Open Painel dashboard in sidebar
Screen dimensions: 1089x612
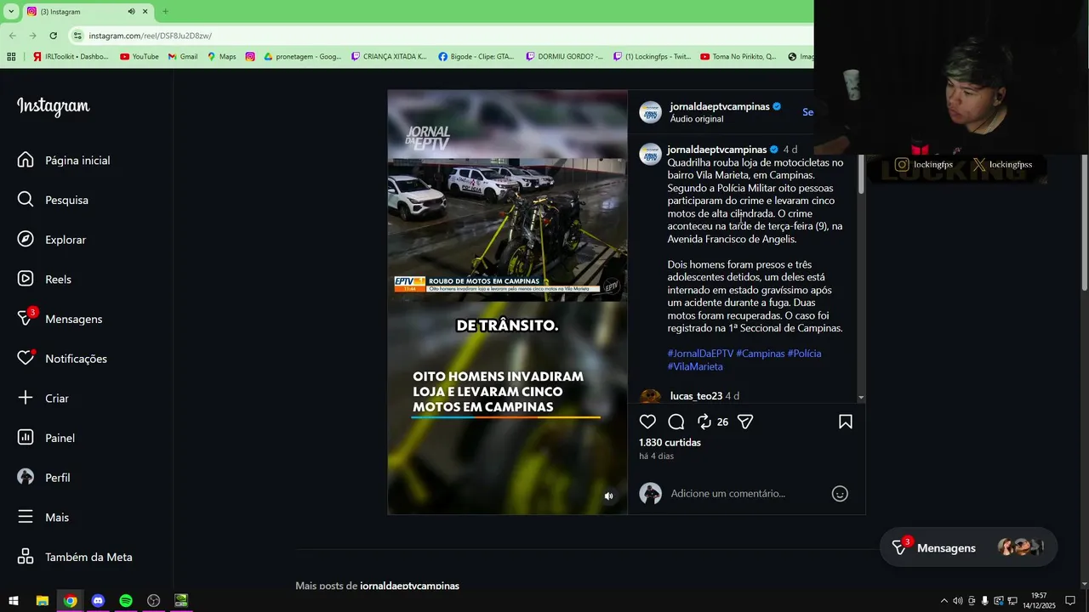coord(46,438)
